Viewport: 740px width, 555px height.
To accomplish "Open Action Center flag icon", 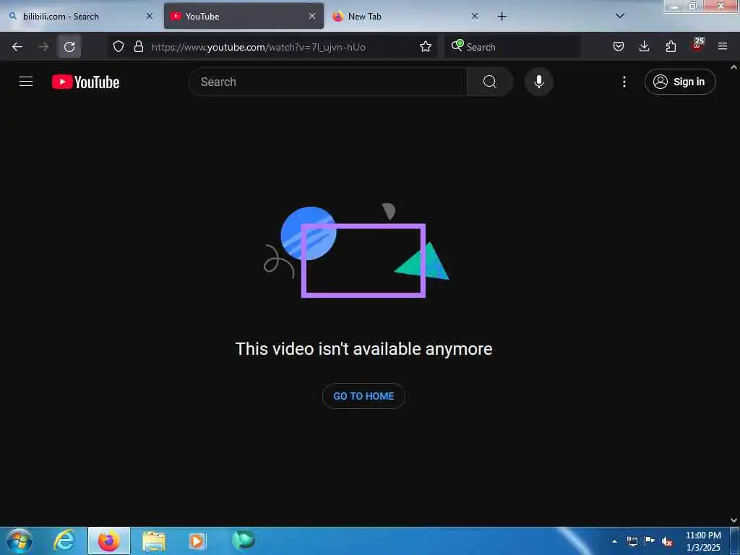I will (x=650, y=541).
